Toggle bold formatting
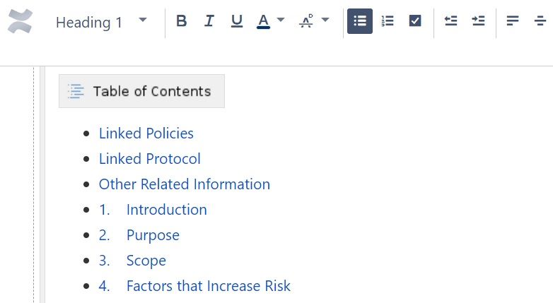This screenshot has height=303, width=553. pyautogui.click(x=181, y=21)
